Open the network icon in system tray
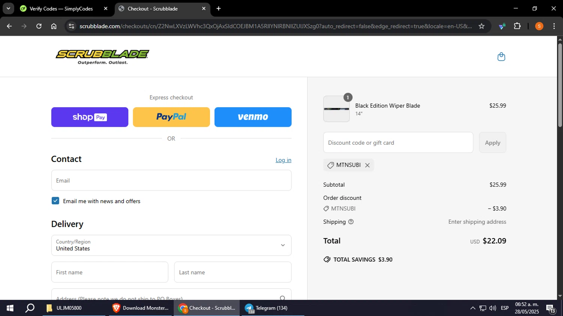 click(483, 308)
